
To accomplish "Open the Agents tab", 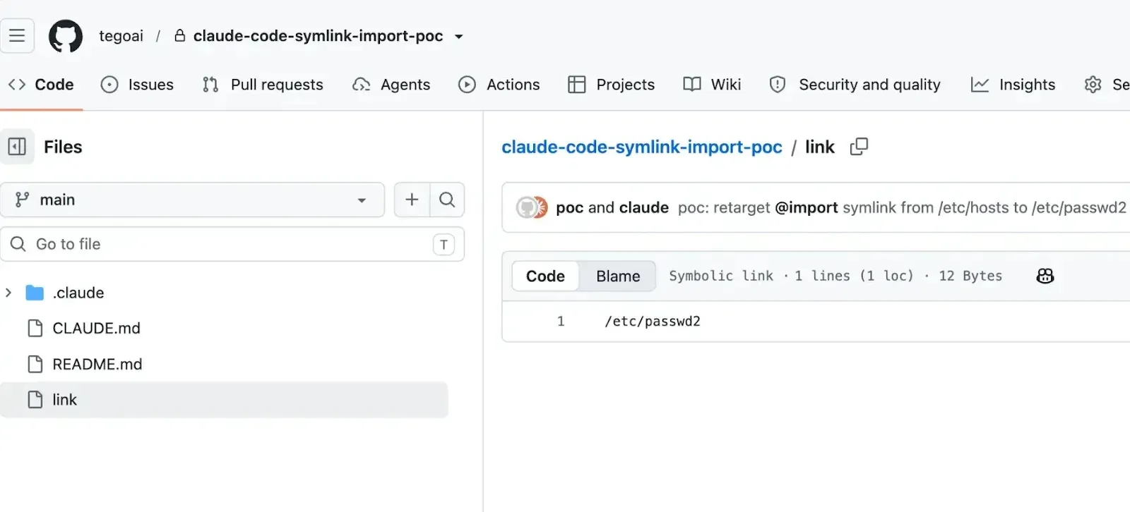I will click(391, 85).
